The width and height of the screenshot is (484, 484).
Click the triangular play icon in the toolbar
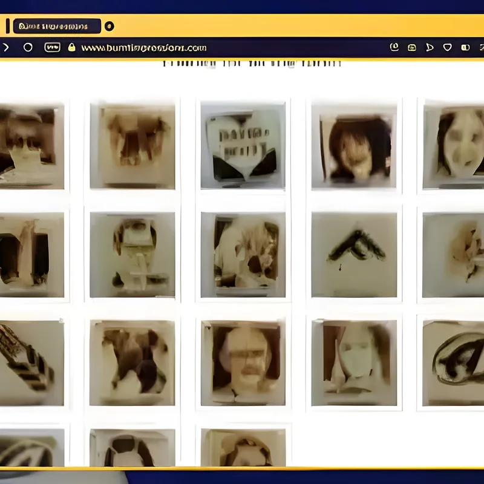coord(430,48)
